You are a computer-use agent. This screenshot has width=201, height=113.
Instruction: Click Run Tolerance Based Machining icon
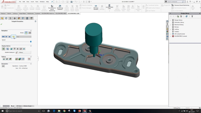click(52, 6)
